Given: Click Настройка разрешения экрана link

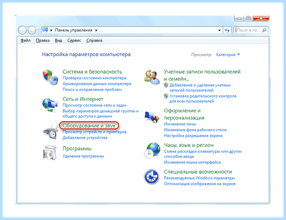Looking at the screenshot, I should (x=193, y=136).
